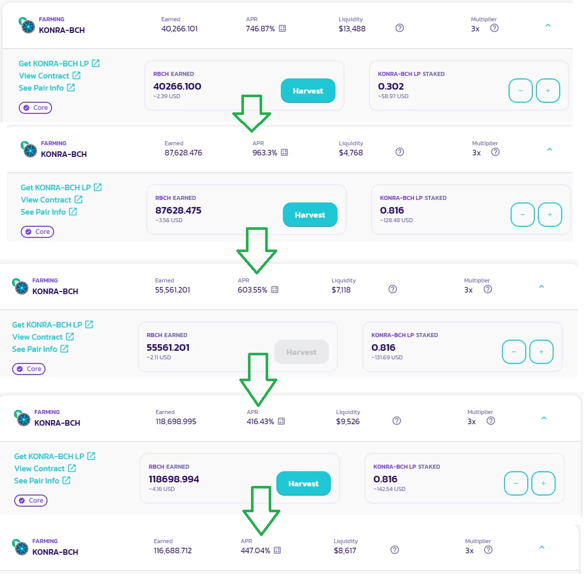587x574 pixels.
Task: Show liquidity help for $13,488
Action: tap(400, 28)
